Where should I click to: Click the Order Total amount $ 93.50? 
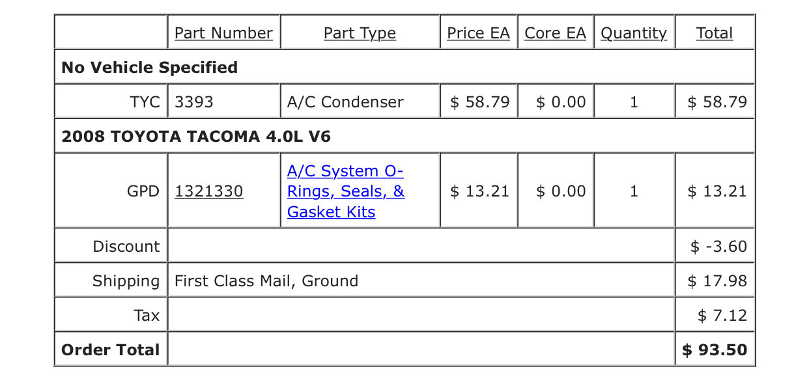[715, 350]
